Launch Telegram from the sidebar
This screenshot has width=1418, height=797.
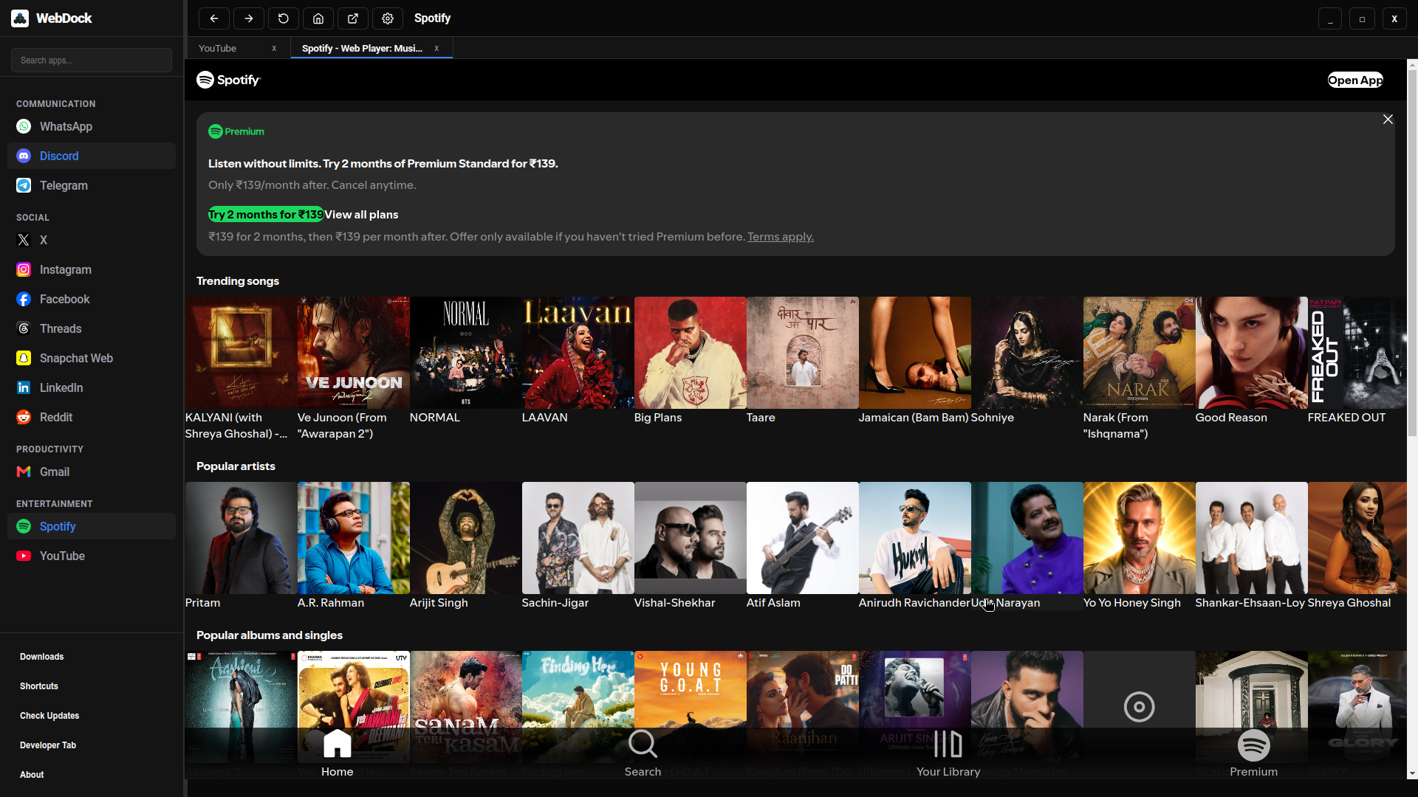pos(92,185)
